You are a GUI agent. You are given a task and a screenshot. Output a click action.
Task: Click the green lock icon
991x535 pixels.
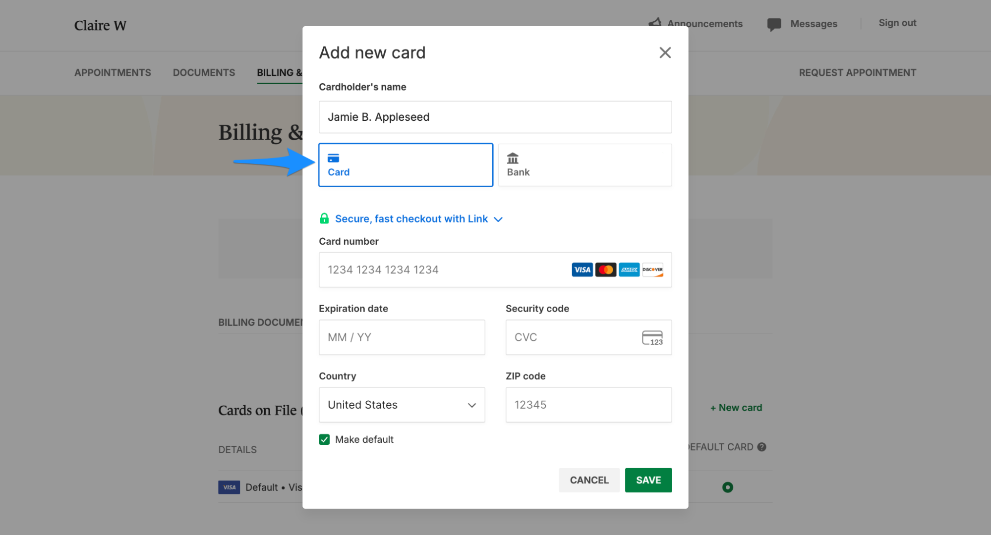tap(324, 218)
